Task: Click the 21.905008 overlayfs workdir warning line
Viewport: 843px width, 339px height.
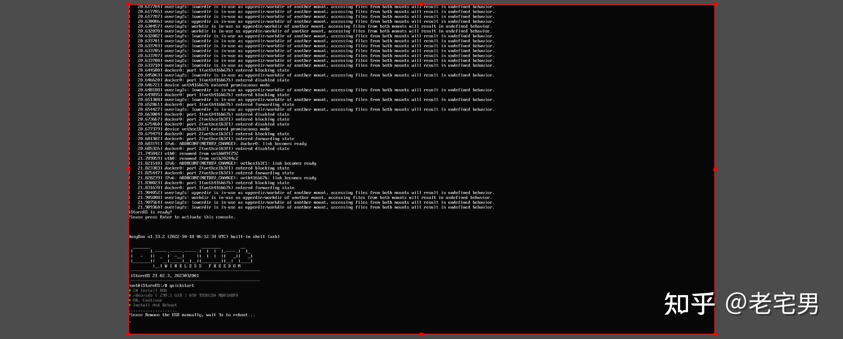Action: click(x=310, y=198)
